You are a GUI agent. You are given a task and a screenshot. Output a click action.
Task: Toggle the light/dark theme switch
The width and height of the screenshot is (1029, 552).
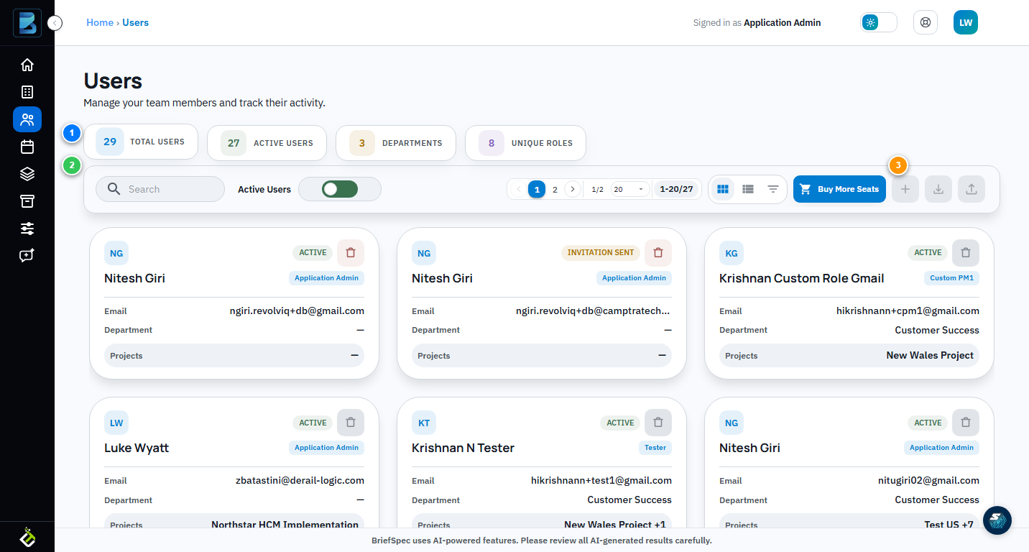879,22
